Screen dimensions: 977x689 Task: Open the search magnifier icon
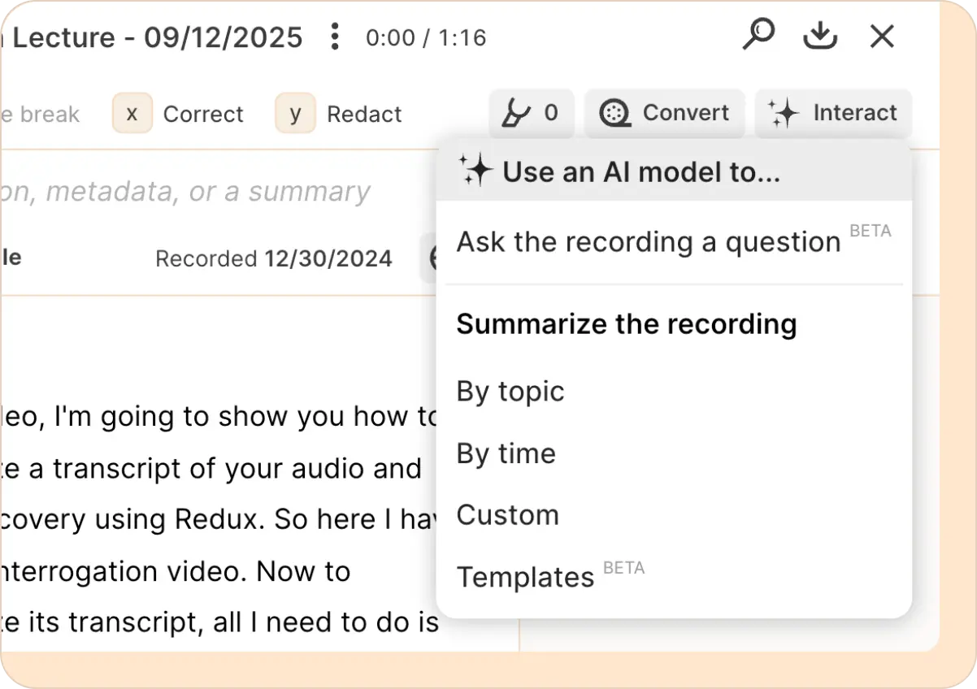(758, 36)
